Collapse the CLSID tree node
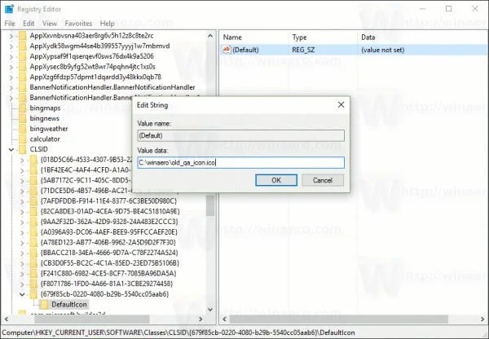The height and width of the screenshot is (339, 489). coord(11,150)
